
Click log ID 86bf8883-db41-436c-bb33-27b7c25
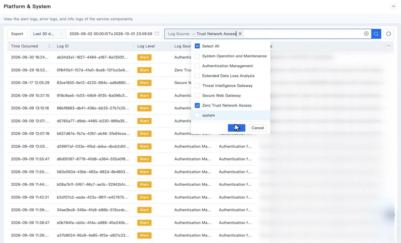click(x=93, y=108)
